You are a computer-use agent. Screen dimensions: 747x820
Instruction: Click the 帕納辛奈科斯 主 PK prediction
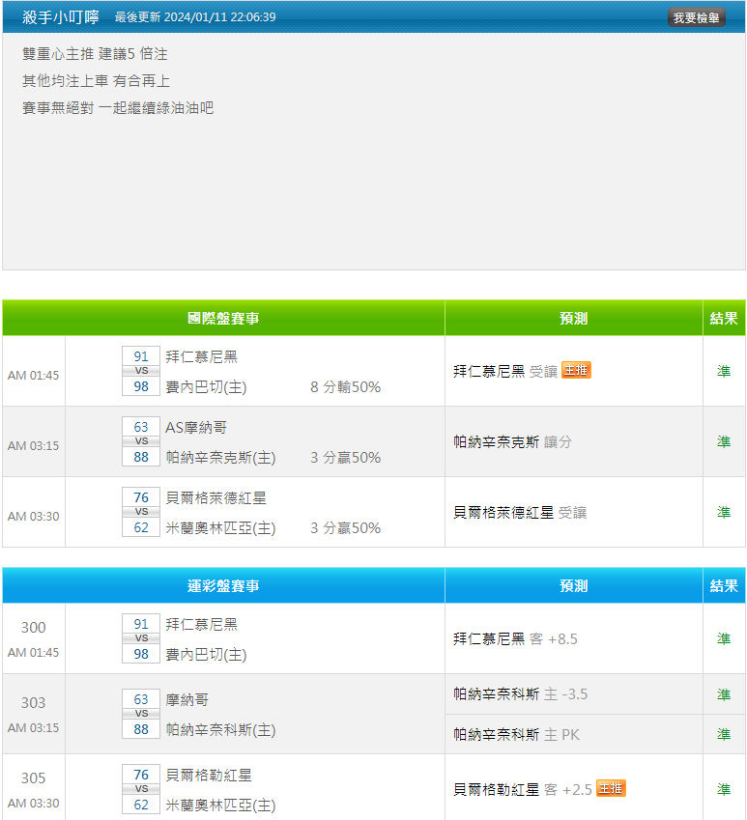516,735
